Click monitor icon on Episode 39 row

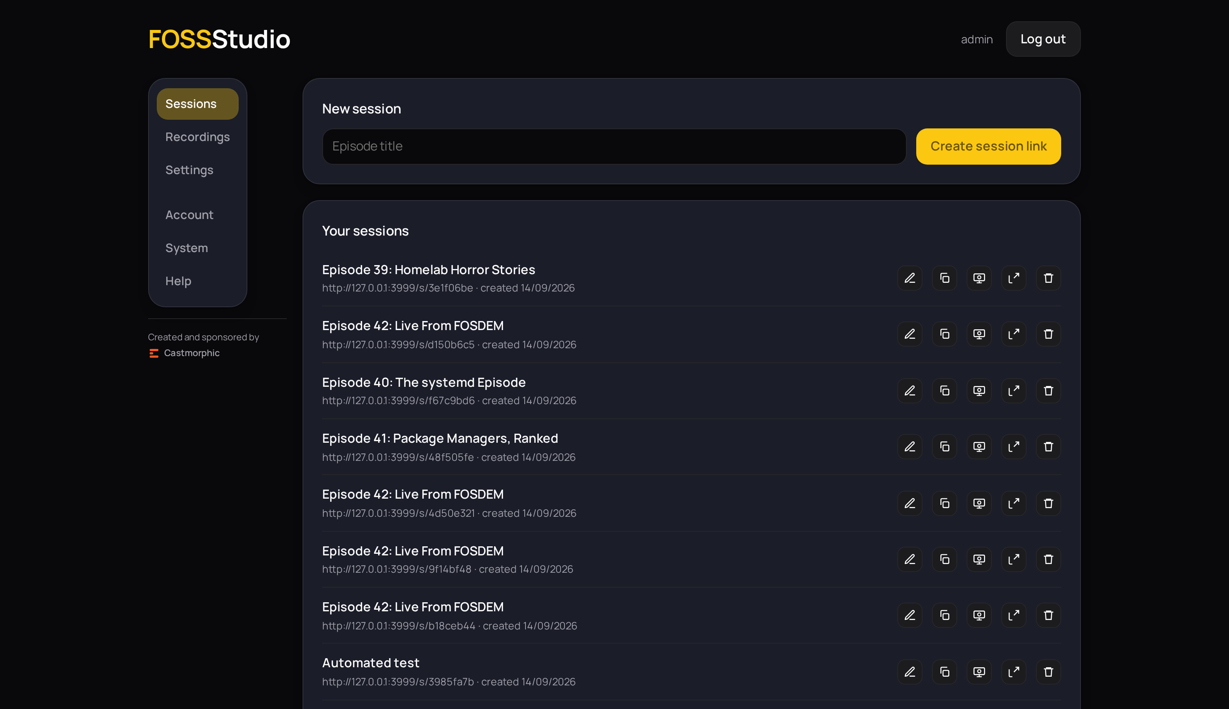[x=979, y=278]
